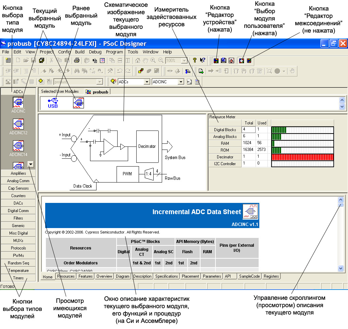Expand the Amplifiers module category
The height and width of the screenshot is (329, 348).
coord(18,173)
